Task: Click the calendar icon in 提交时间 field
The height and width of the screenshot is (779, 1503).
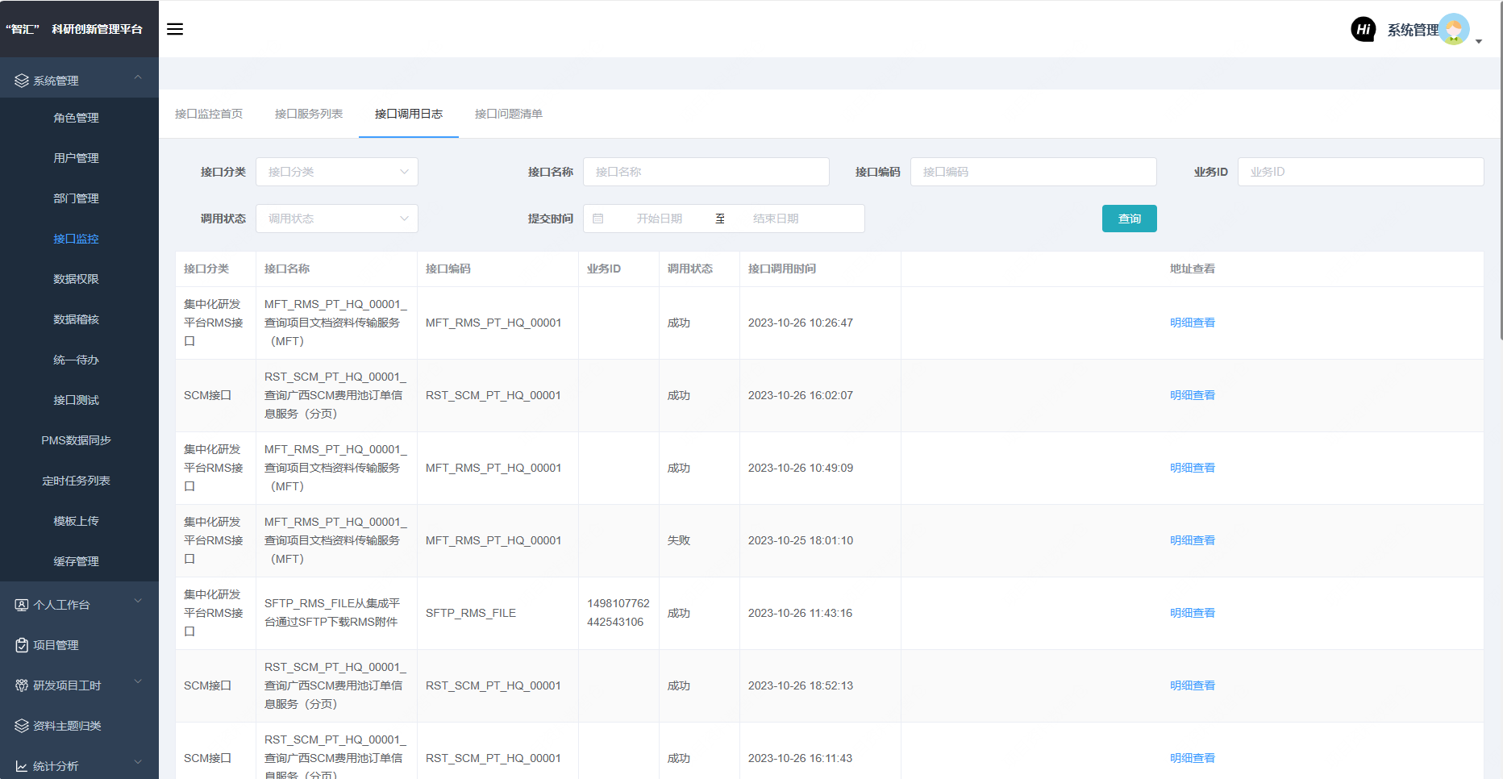Action: 598,219
